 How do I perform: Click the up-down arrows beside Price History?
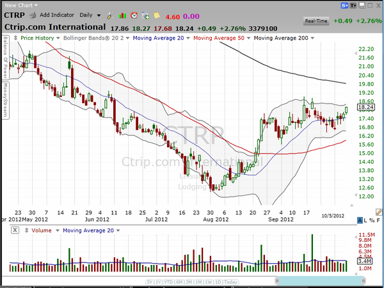tap(15, 38)
